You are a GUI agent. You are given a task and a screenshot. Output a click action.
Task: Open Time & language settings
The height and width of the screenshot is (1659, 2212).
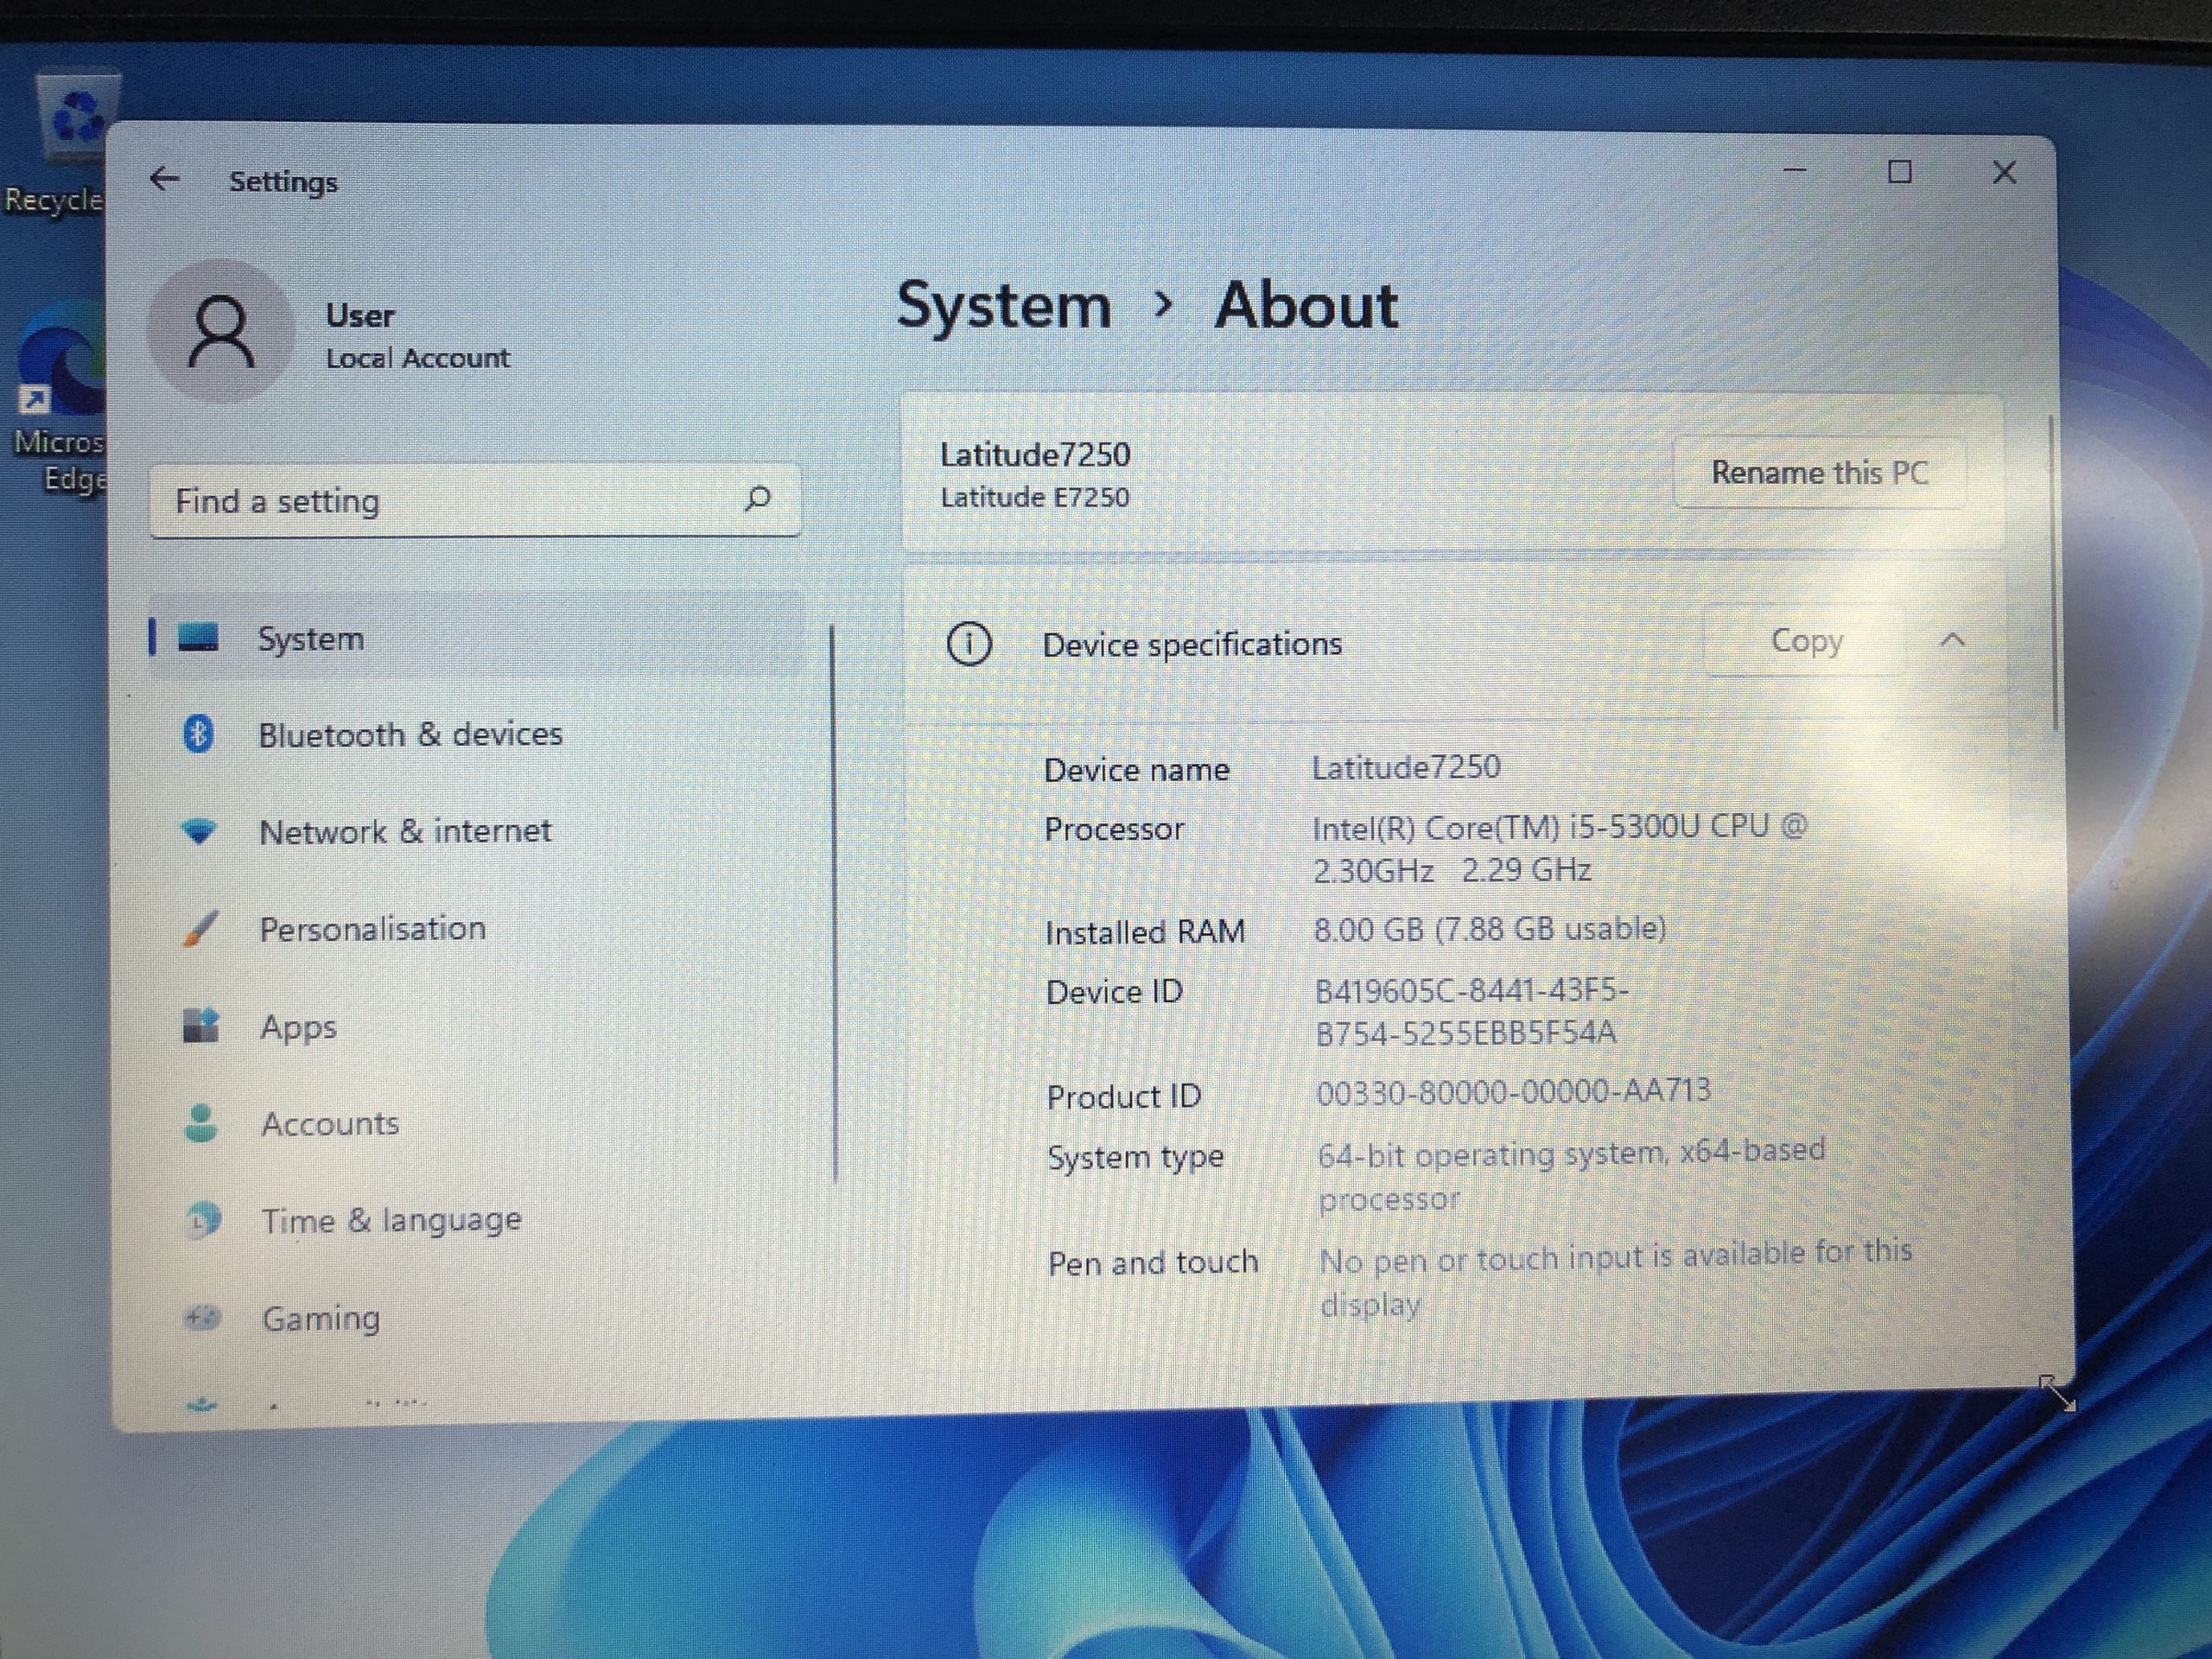tap(477, 1220)
